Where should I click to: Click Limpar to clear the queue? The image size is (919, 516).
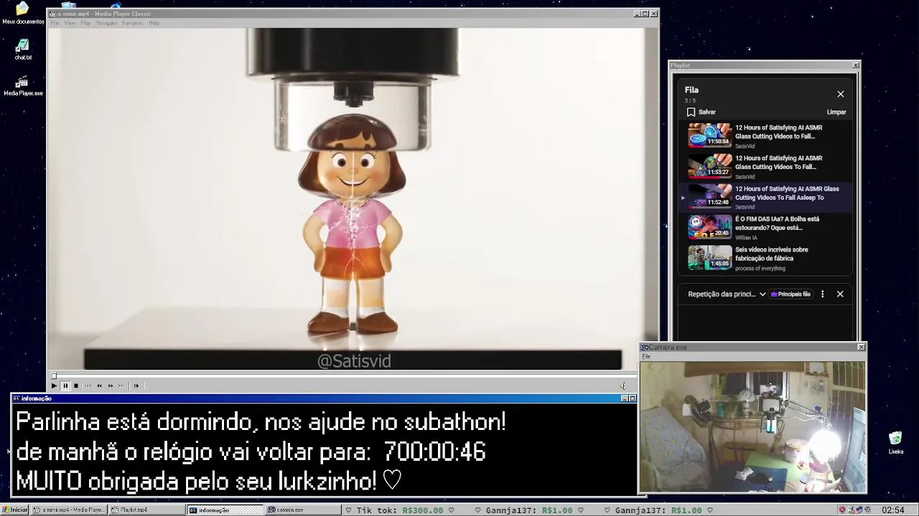click(836, 112)
